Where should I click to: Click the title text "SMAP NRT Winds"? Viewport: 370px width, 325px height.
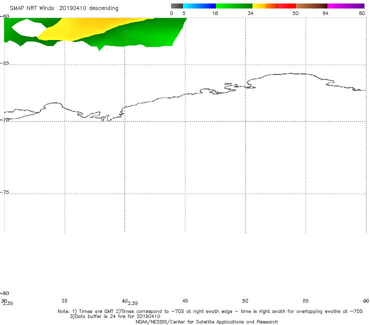coord(32,8)
